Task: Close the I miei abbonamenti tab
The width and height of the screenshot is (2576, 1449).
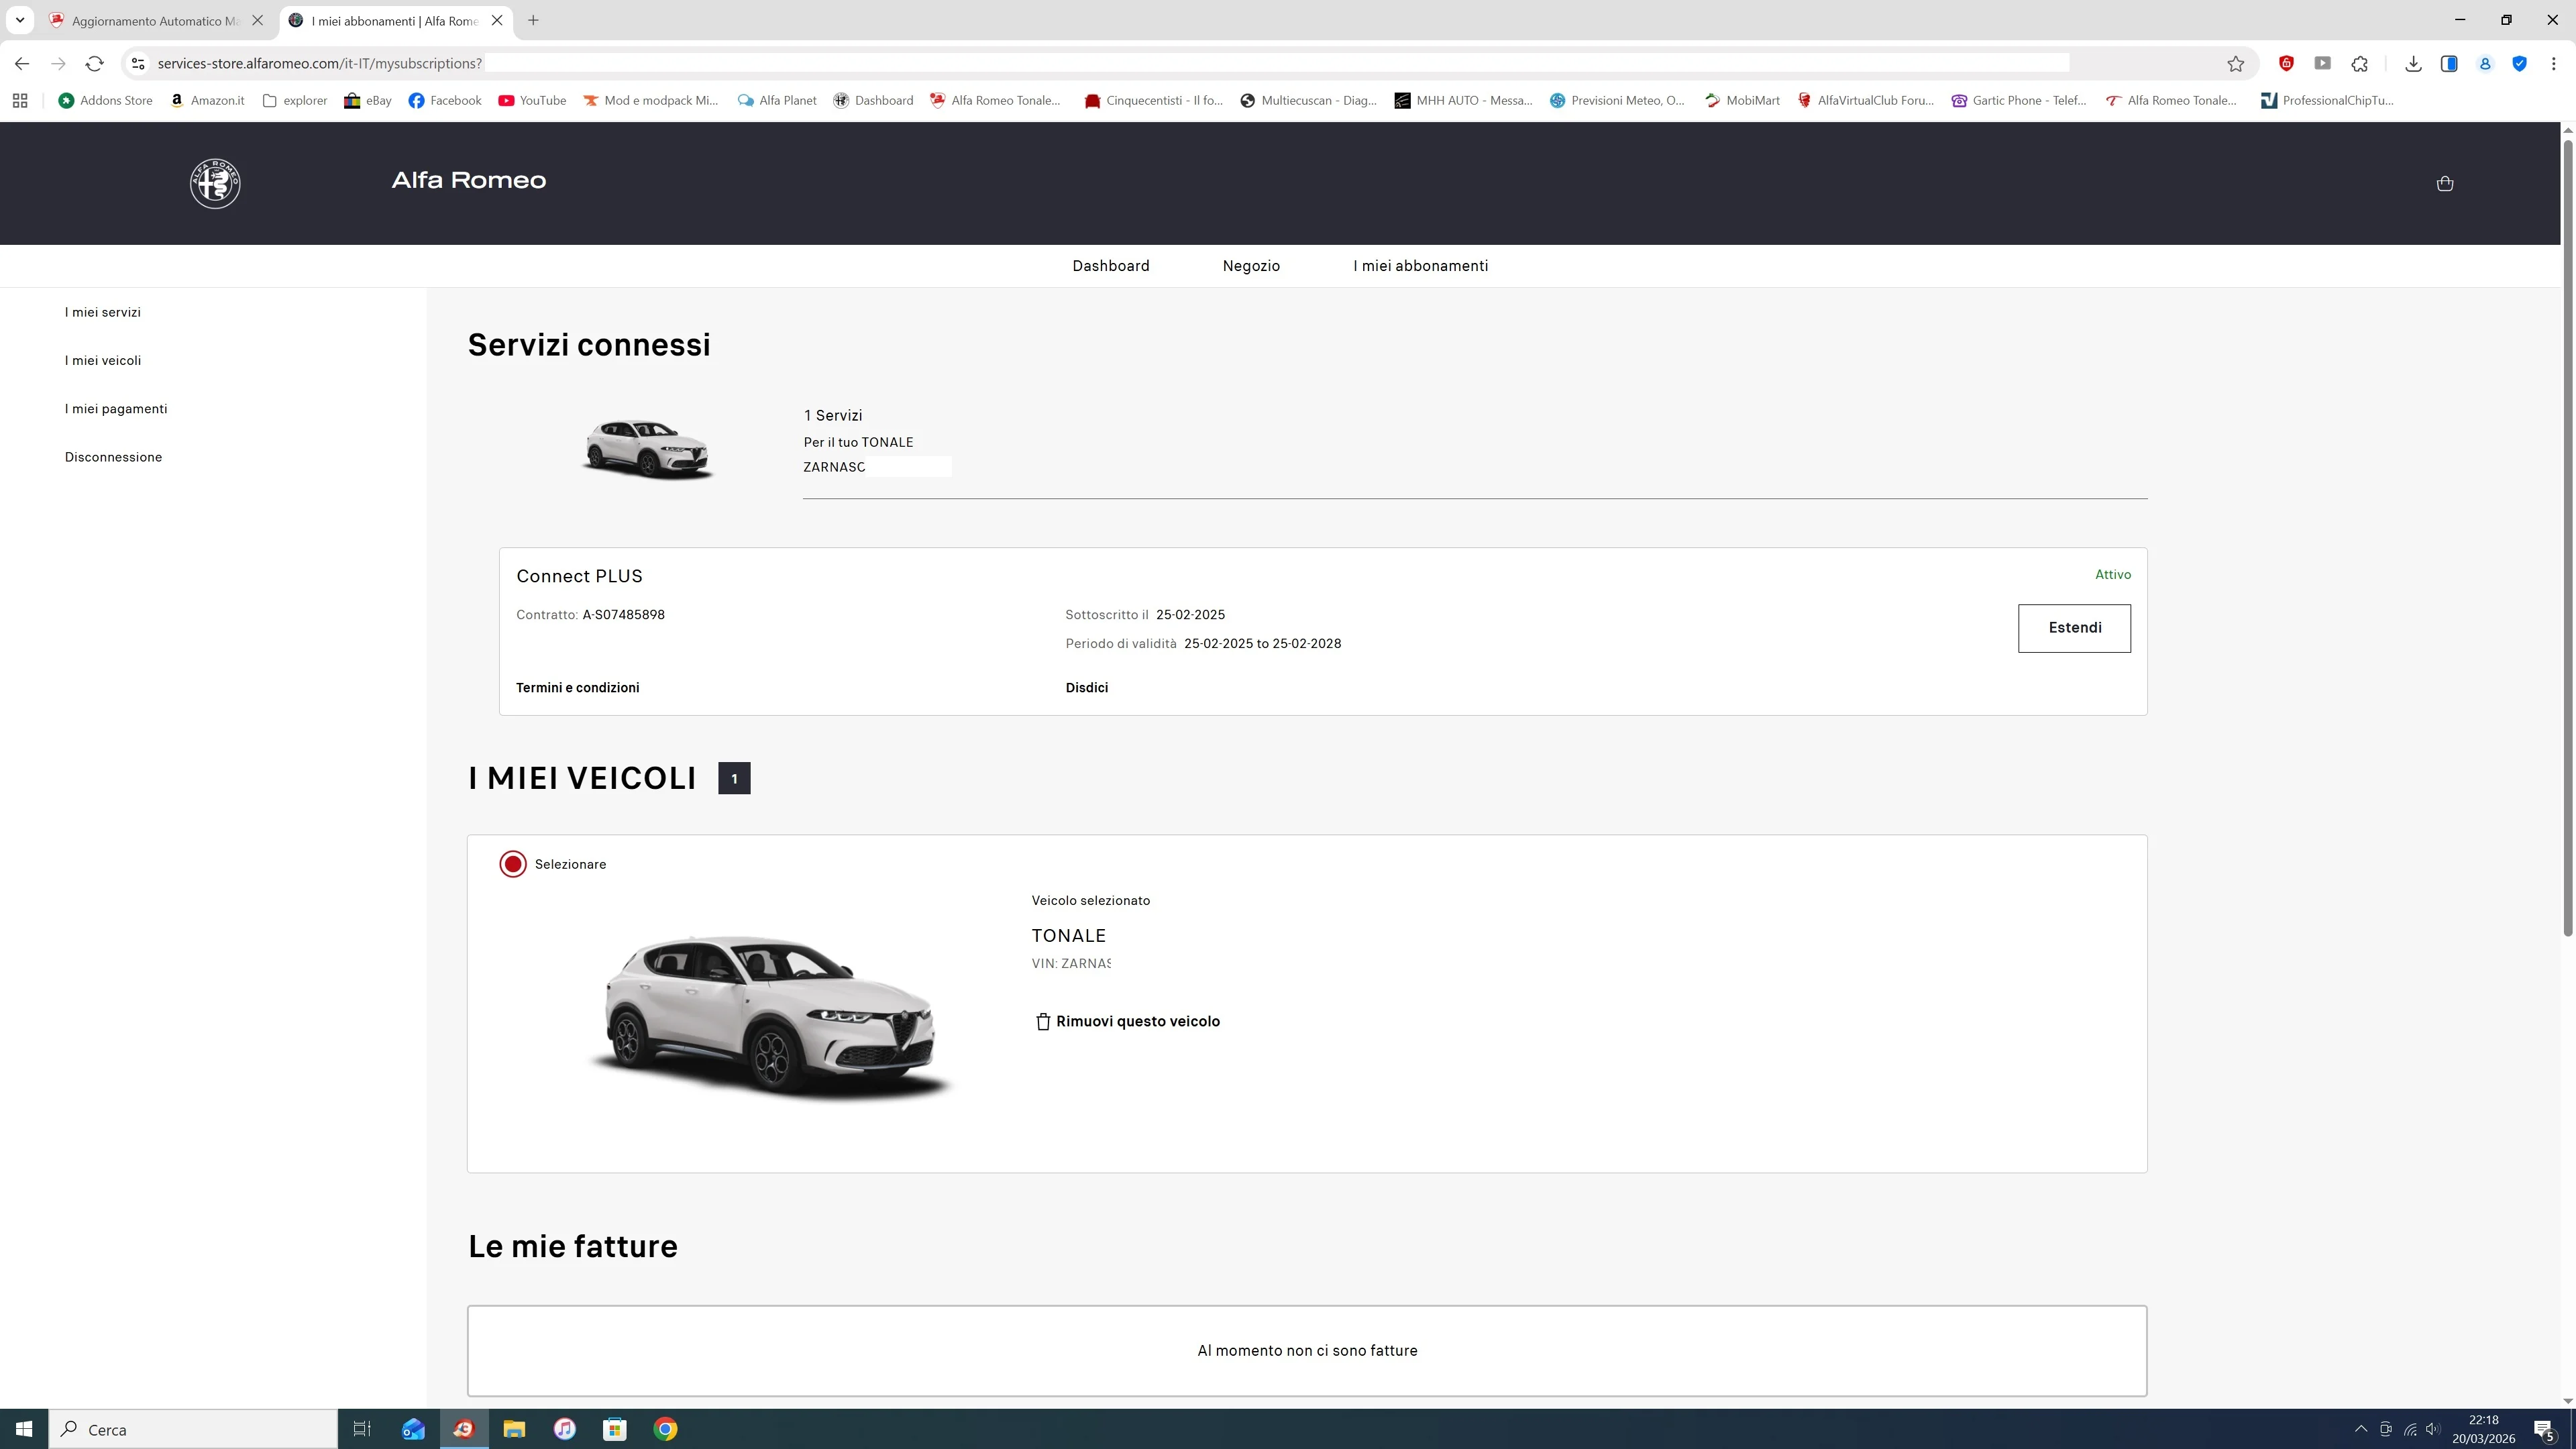Action: 497,20
